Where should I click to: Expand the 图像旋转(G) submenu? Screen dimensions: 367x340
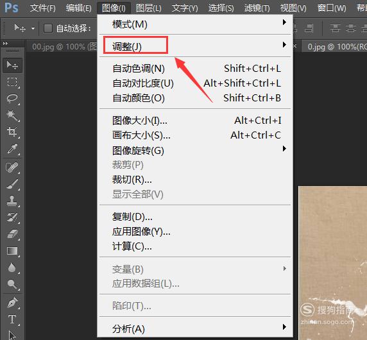[195, 150]
